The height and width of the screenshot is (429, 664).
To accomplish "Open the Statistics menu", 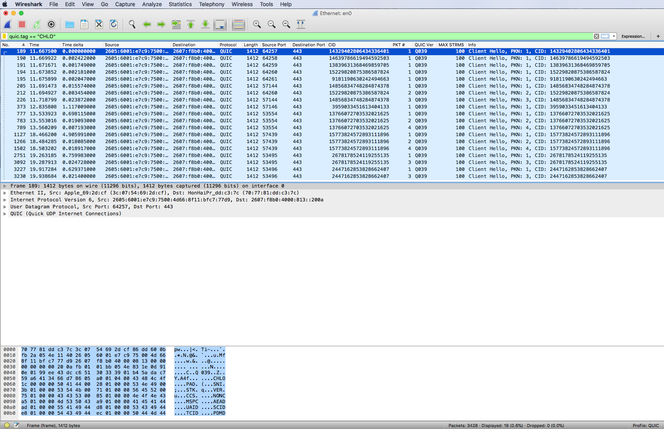I will [x=180, y=4].
